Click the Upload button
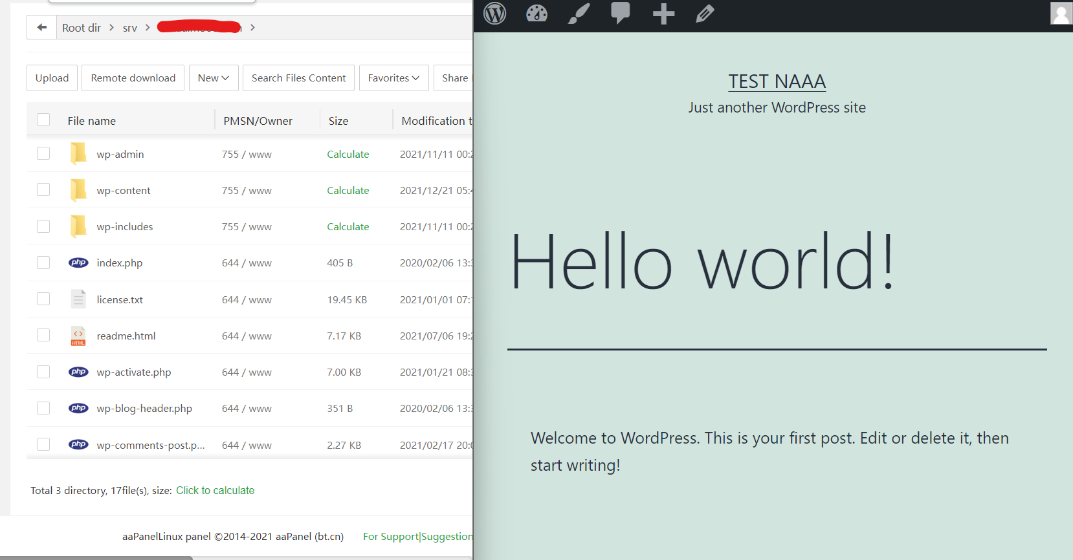Viewport: 1073px width, 560px height. 52,78
